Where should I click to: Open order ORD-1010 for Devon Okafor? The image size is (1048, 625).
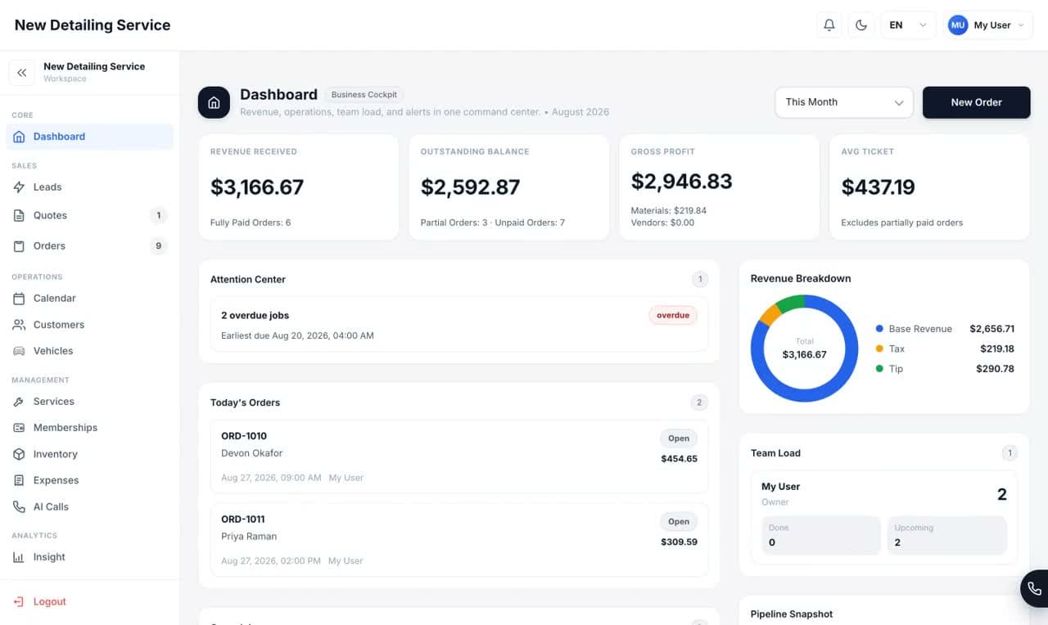pos(459,456)
